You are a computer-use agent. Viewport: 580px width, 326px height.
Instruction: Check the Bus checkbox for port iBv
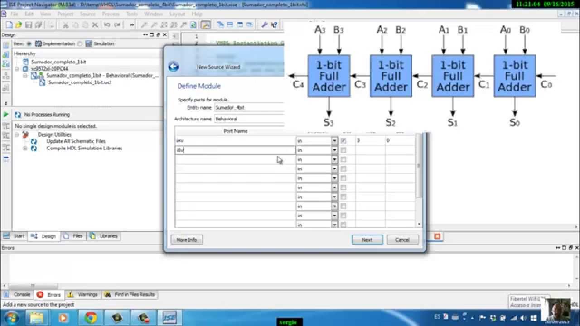[343, 150]
